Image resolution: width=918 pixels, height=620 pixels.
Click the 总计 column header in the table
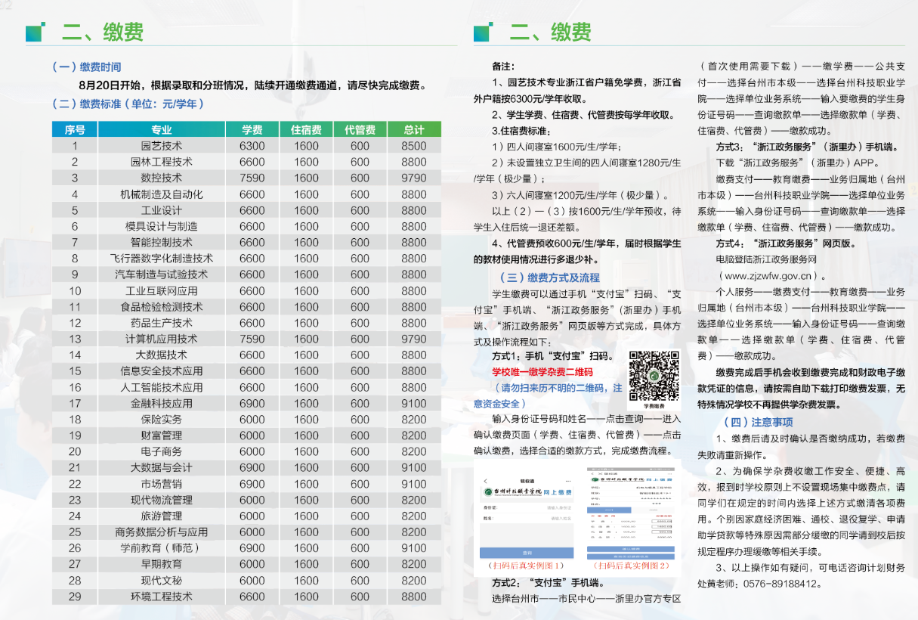click(414, 129)
